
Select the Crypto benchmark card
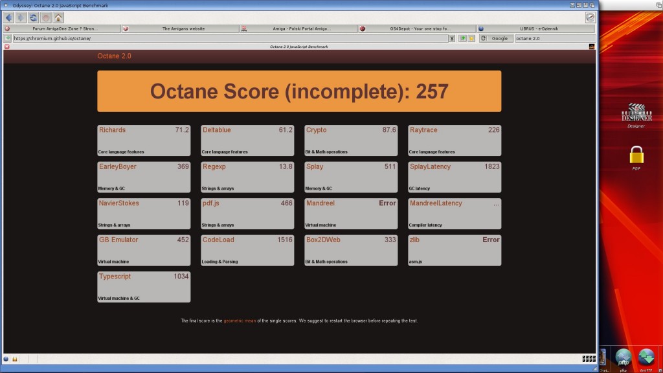(351, 141)
